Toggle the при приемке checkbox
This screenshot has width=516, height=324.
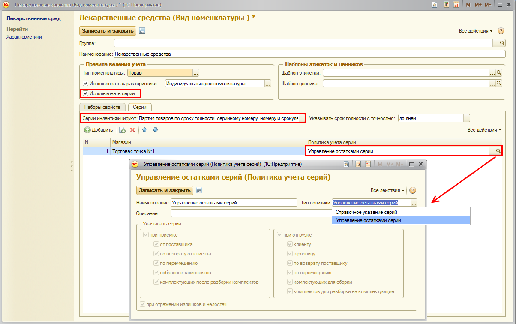click(x=146, y=235)
